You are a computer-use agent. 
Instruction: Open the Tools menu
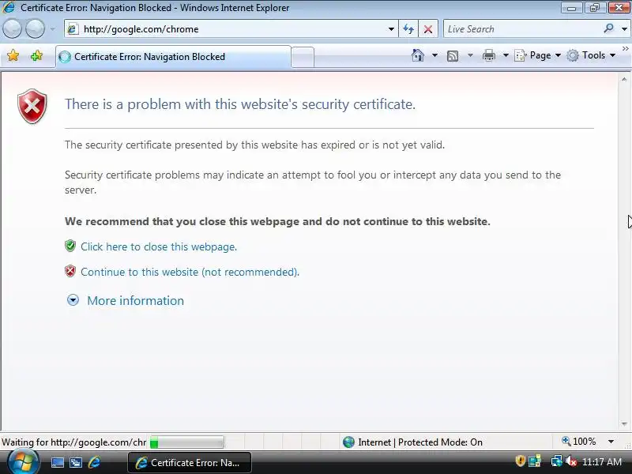click(591, 55)
